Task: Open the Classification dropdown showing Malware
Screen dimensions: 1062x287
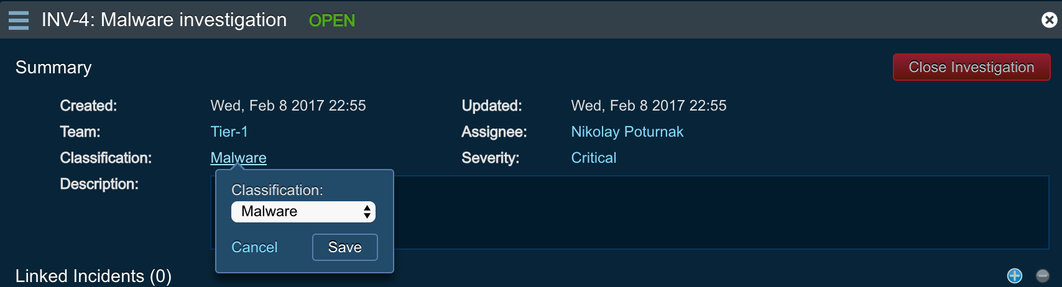Action: [303, 212]
